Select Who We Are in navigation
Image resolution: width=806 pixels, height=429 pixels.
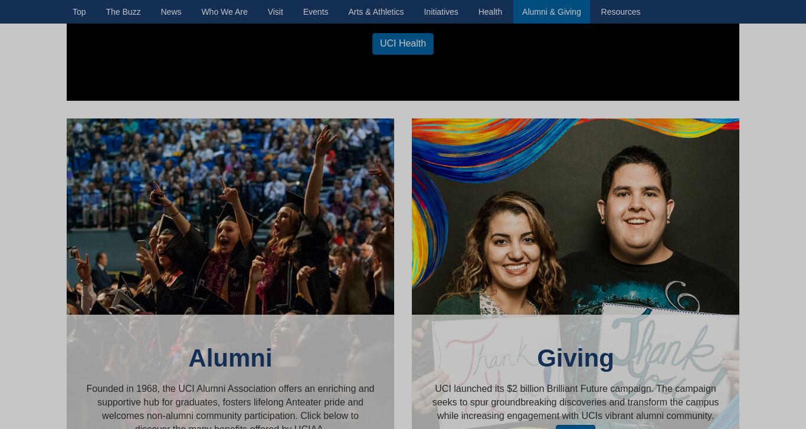(224, 12)
